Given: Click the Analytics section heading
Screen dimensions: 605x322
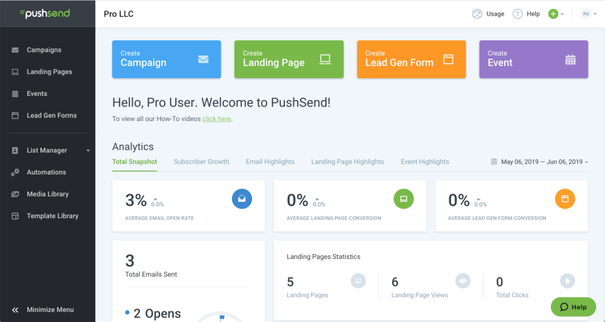Looking at the screenshot, I should point(133,147).
